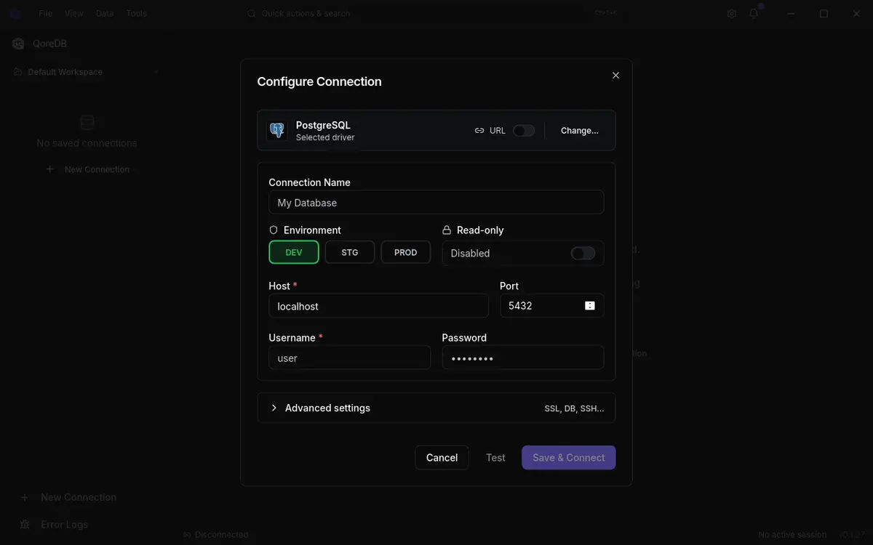The image size is (873, 545).
Task: Click the URL link icon
Action: (x=479, y=131)
